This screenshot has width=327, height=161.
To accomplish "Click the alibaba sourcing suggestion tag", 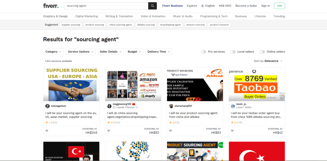I will pos(146,25).
